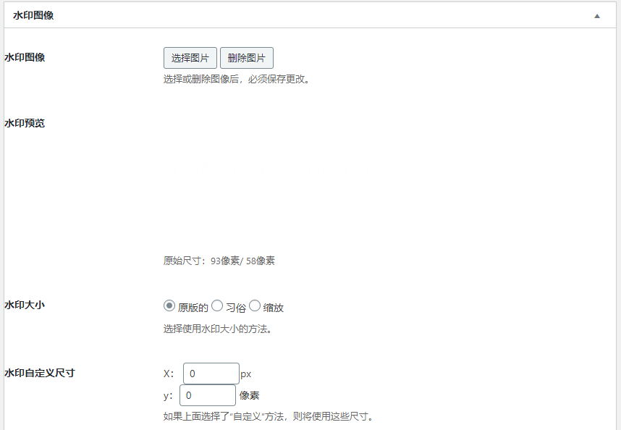Click the 自定义 method hint below the inputs
Screen dimensions: 621x430
[268, 417]
